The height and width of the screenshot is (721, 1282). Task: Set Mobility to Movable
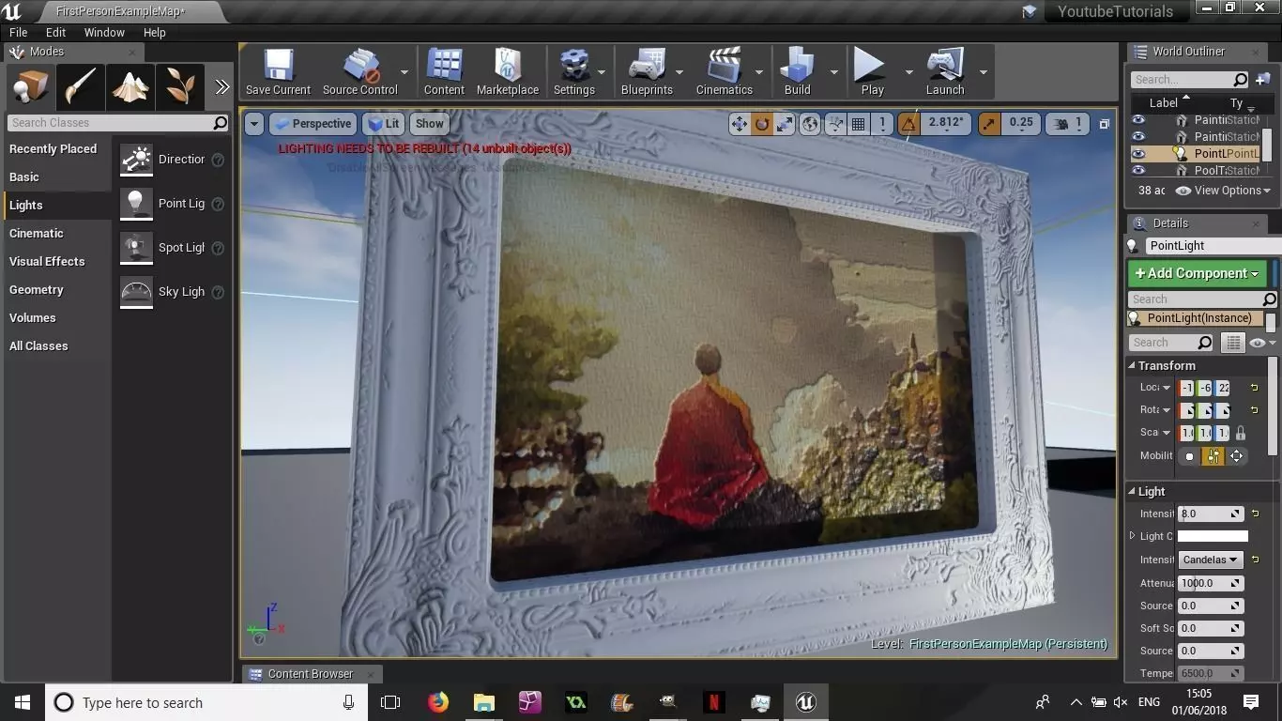point(1236,456)
